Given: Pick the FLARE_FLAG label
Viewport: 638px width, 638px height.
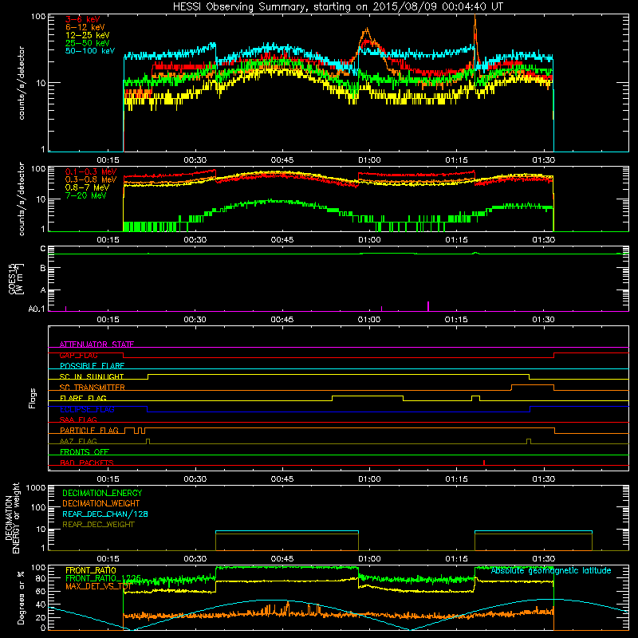Looking at the screenshot, I should [83, 398].
